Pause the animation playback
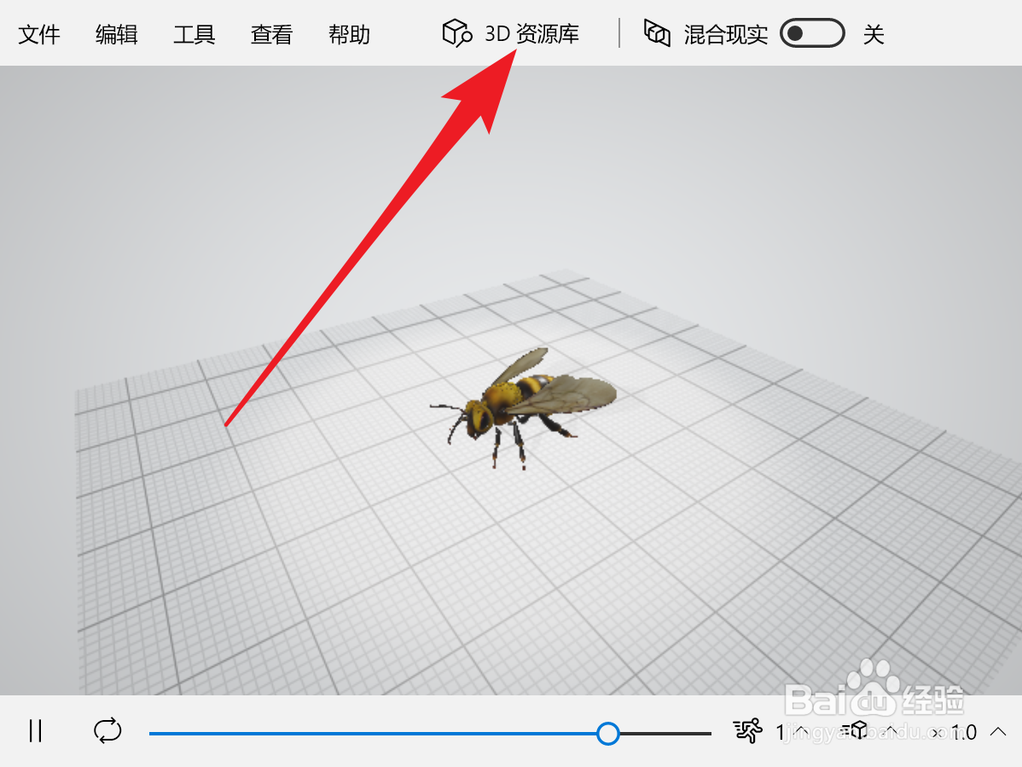This screenshot has width=1022, height=767. coord(36,731)
